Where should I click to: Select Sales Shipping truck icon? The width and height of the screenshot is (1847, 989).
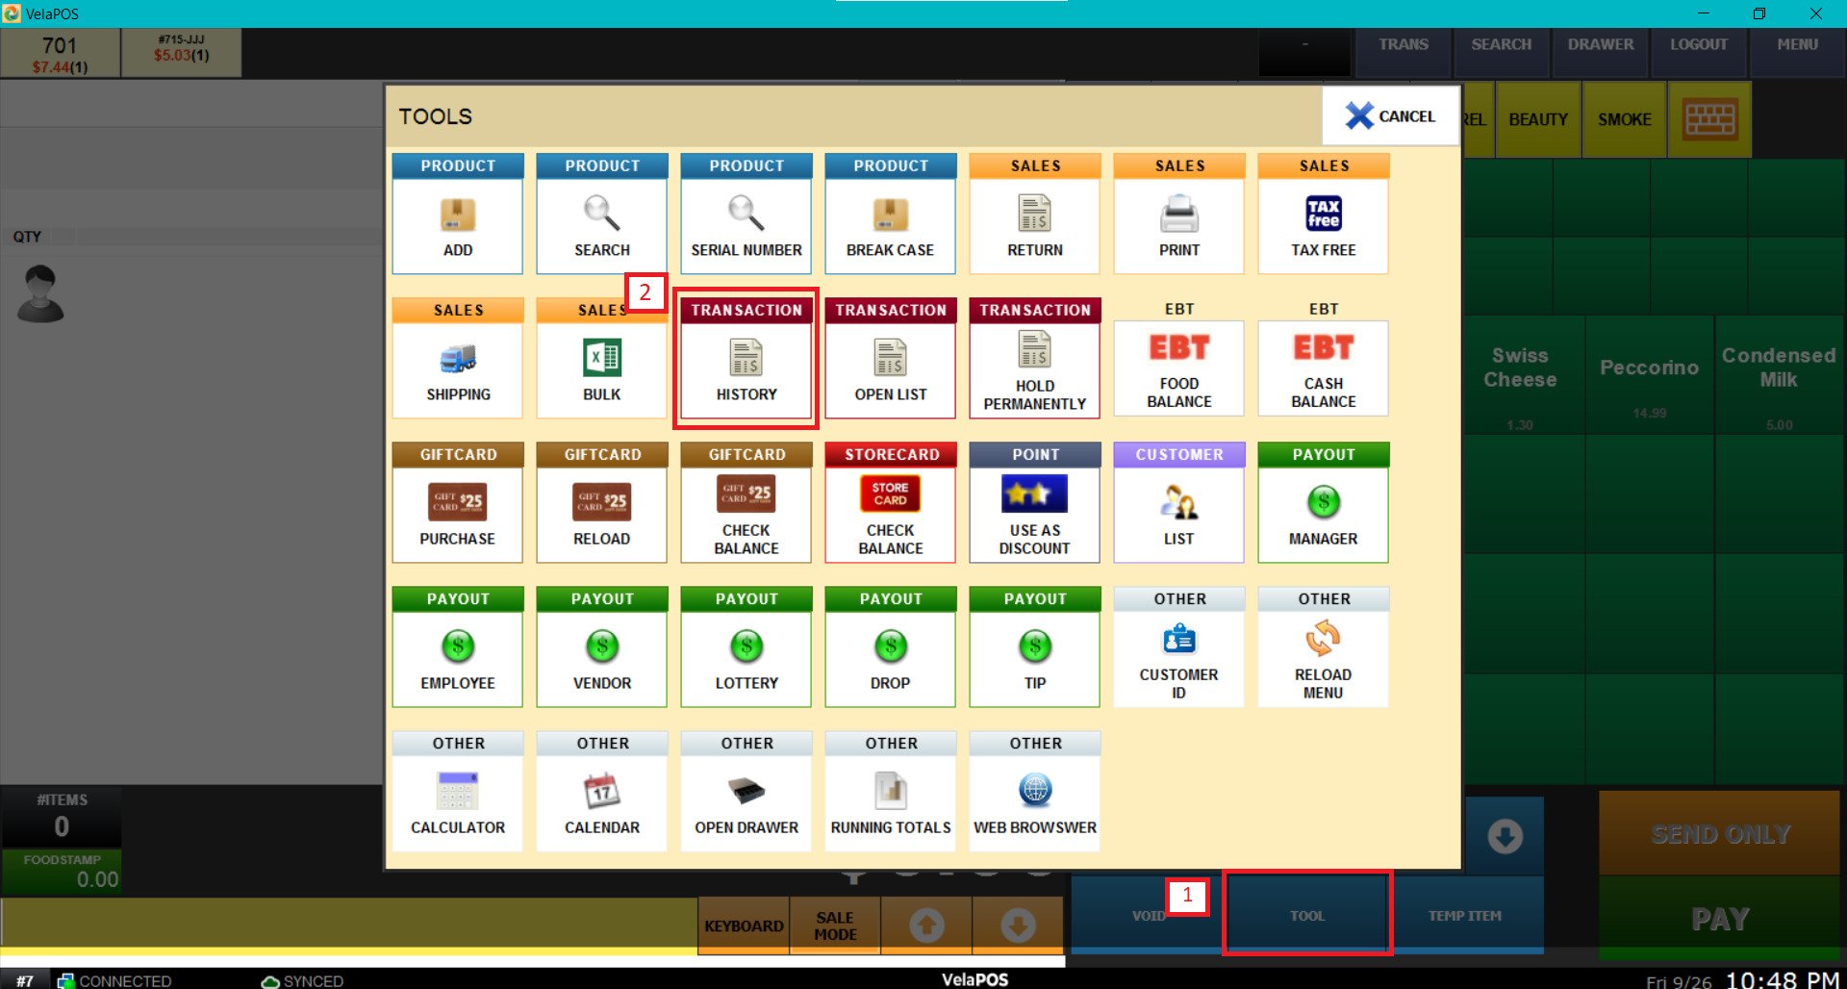(458, 360)
